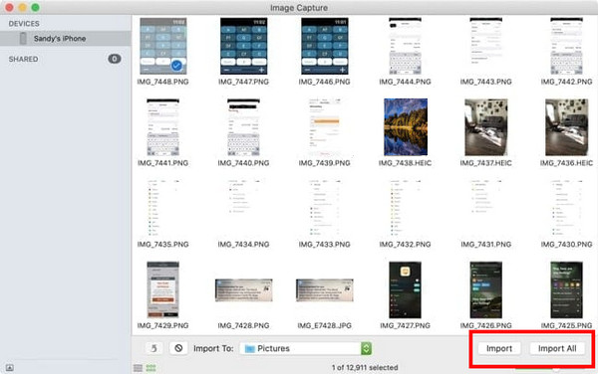
Task: Select the IMG_7439.PNG thumbnail
Action: click(x=325, y=127)
